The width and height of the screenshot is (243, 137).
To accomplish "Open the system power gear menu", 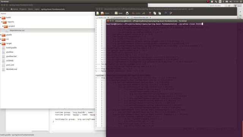I will point(241,2).
